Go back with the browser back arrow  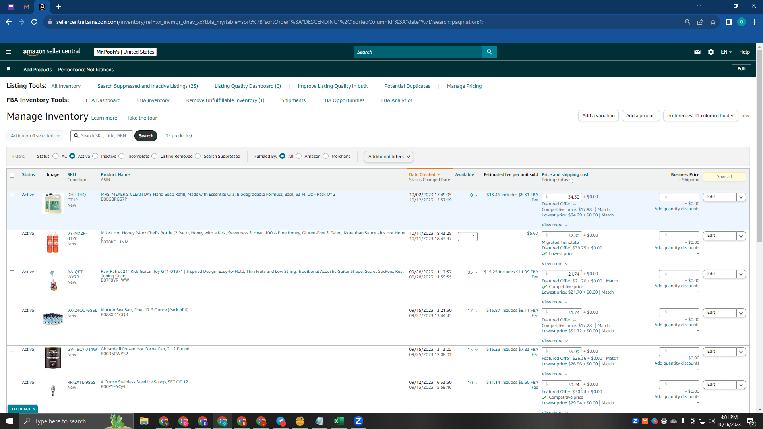point(9,22)
